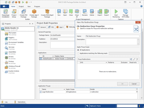Click Create MSI Package icon
This screenshot has height=108, width=144.
pyautogui.click(x=23, y=13)
